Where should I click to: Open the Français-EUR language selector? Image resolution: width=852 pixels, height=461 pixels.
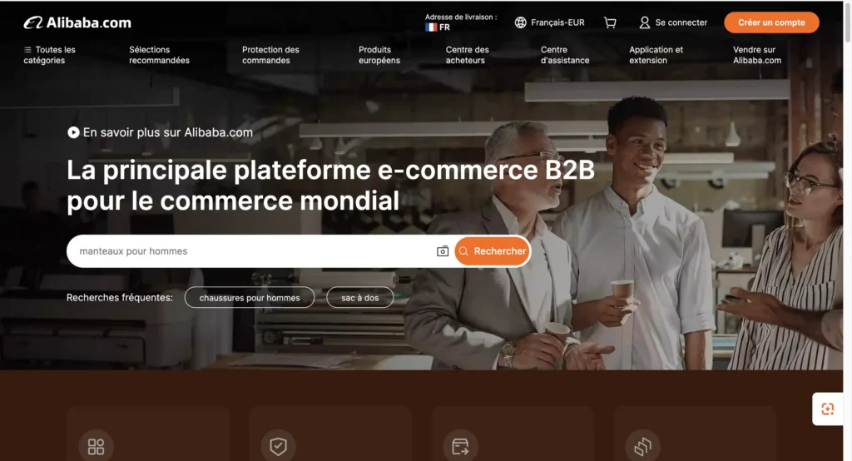point(550,22)
